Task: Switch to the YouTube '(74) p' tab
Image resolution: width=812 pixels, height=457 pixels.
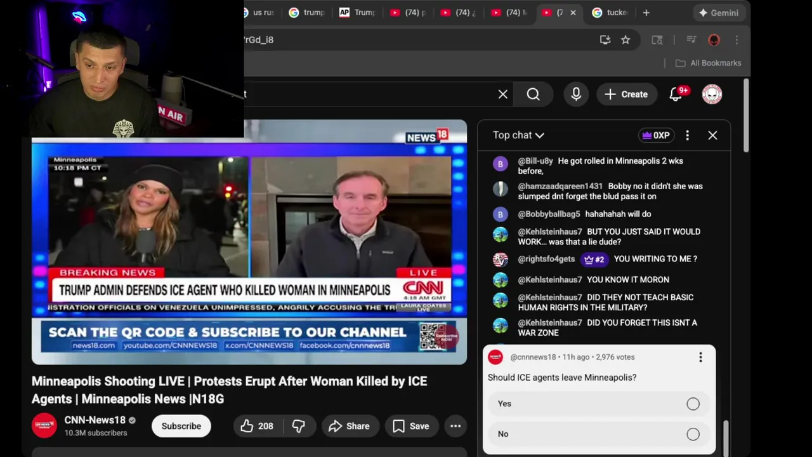Action: tap(408, 13)
